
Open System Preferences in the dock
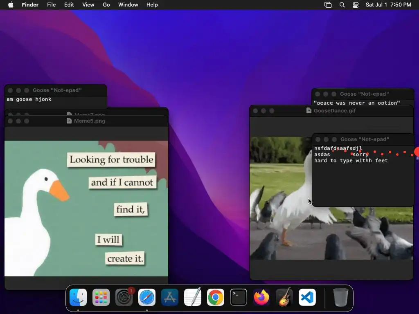(124, 297)
